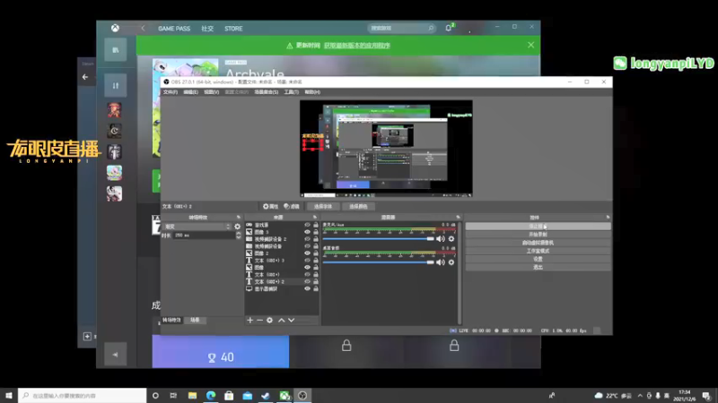Open 麦克风/Aux audio settings gear
Viewport: 718px width, 403px height.
(x=451, y=239)
